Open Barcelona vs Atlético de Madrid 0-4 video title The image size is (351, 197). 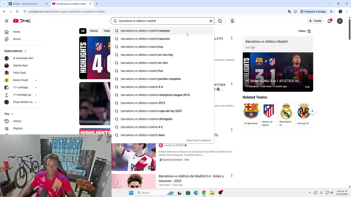click(x=191, y=178)
